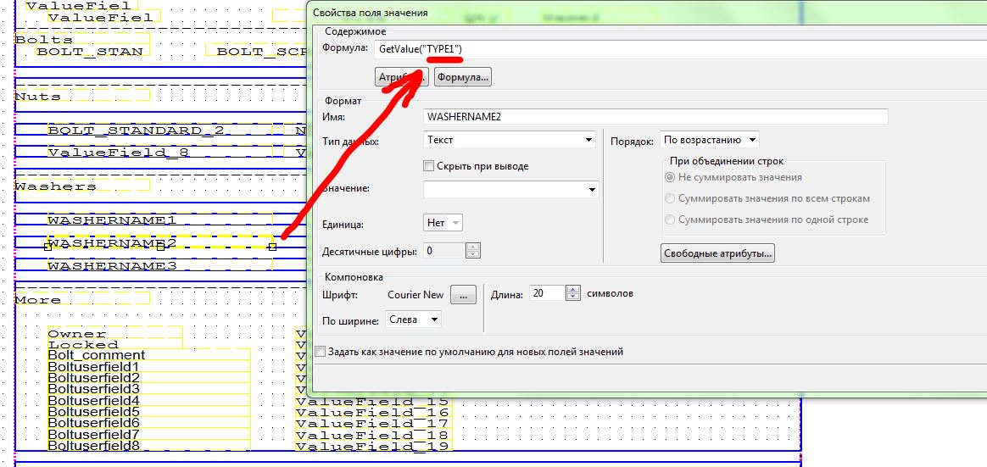Open the font browse "..." button
The width and height of the screenshot is (987, 467).
(463, 295)
